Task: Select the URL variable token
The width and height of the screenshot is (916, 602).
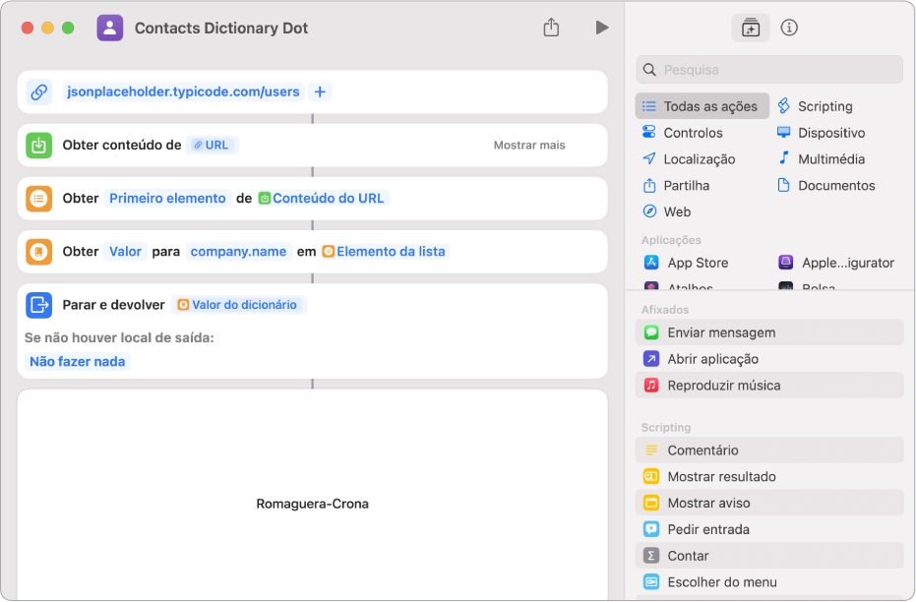Action: tap(212, 145)
